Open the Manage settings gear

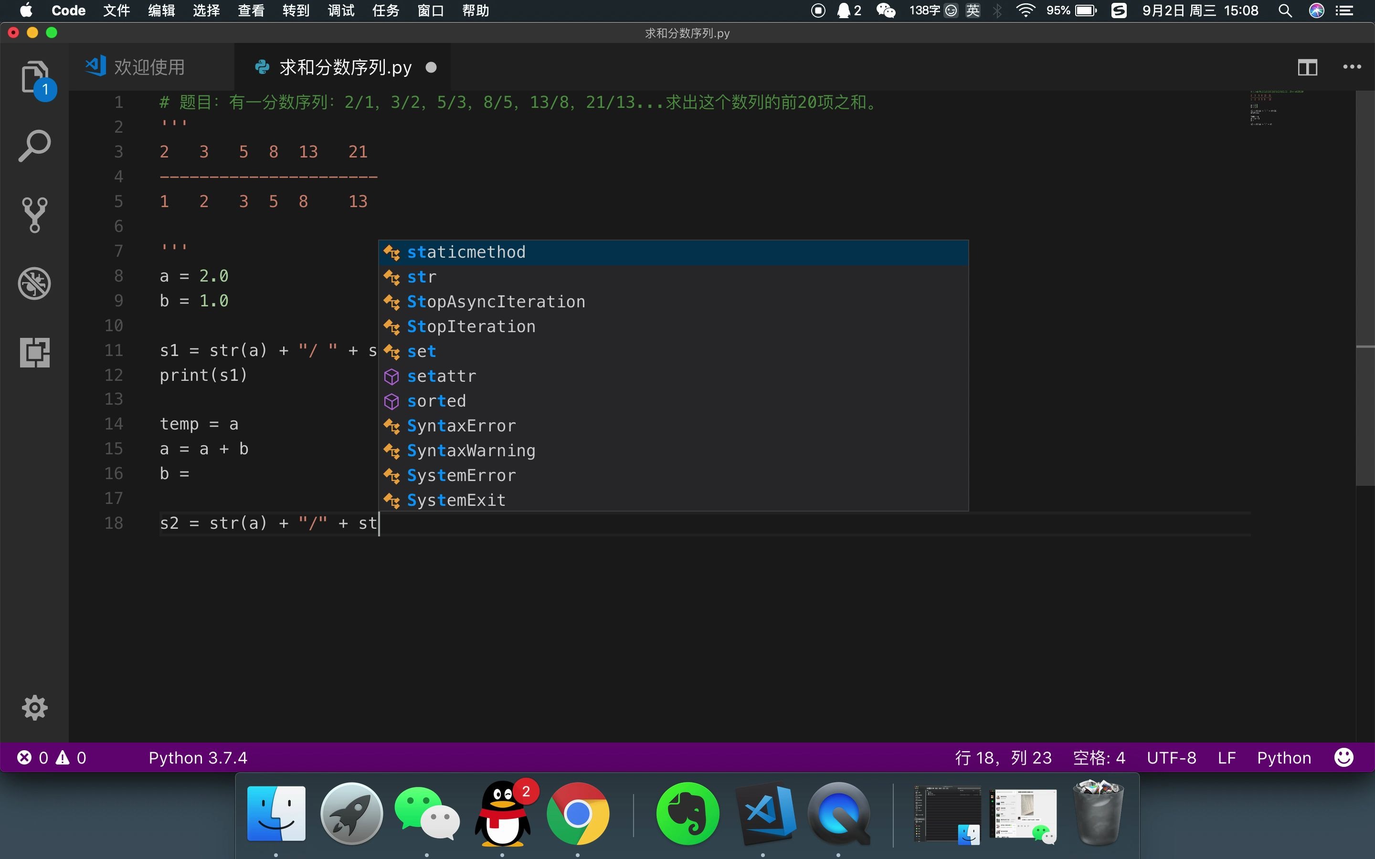[x=35, y=707]
